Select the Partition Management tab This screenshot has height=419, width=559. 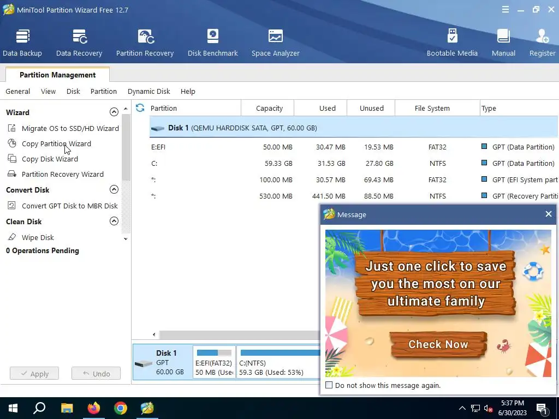(x=57, y=74)
